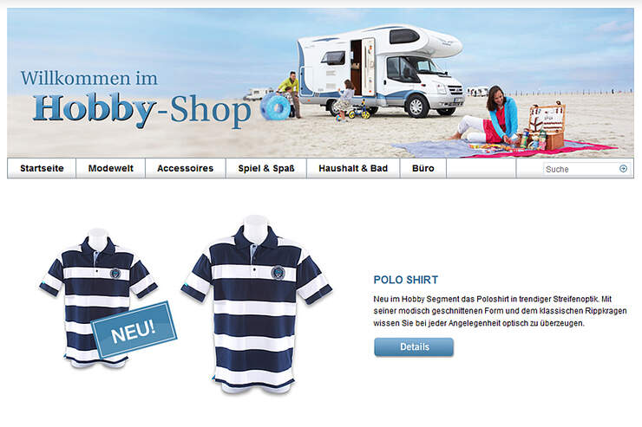642x427 pixels.
Task: Click the search submit arrow icon
Action: pos(623,168)
